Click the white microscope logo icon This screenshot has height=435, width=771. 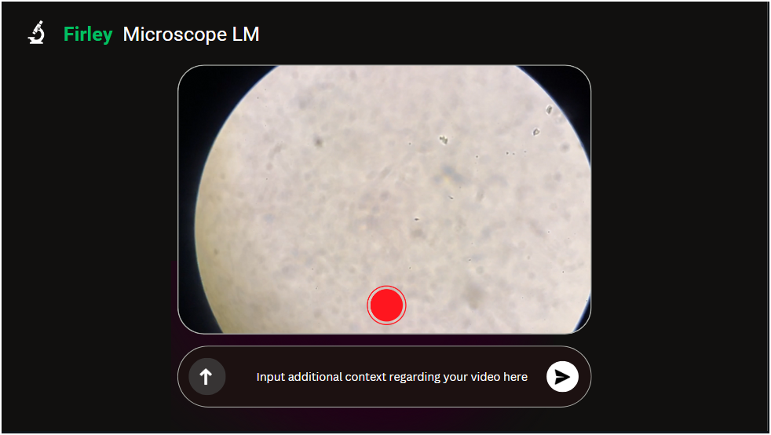coord(36,33)
